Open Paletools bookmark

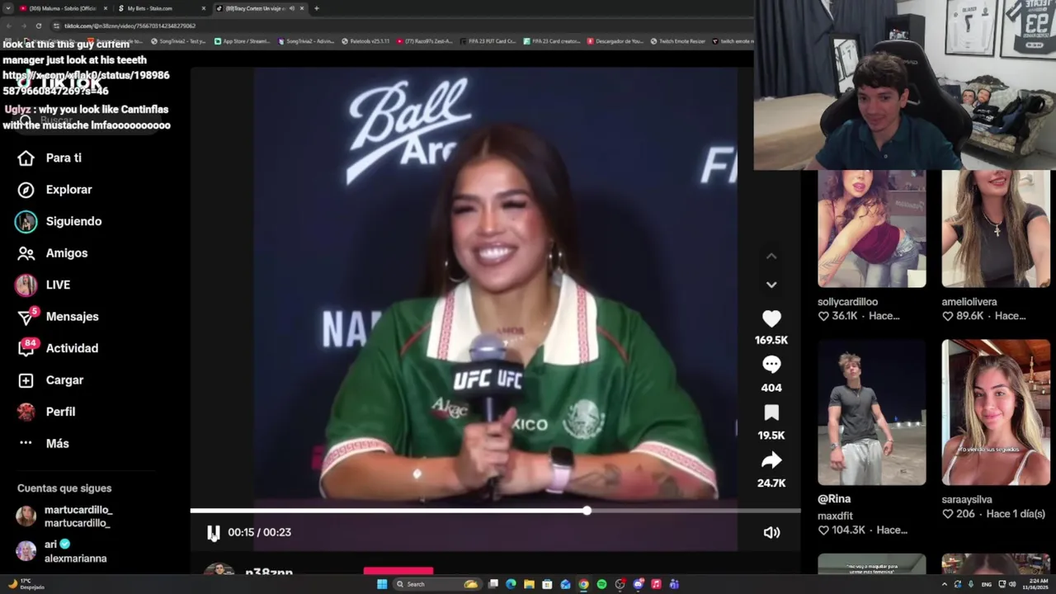(365, 41)
